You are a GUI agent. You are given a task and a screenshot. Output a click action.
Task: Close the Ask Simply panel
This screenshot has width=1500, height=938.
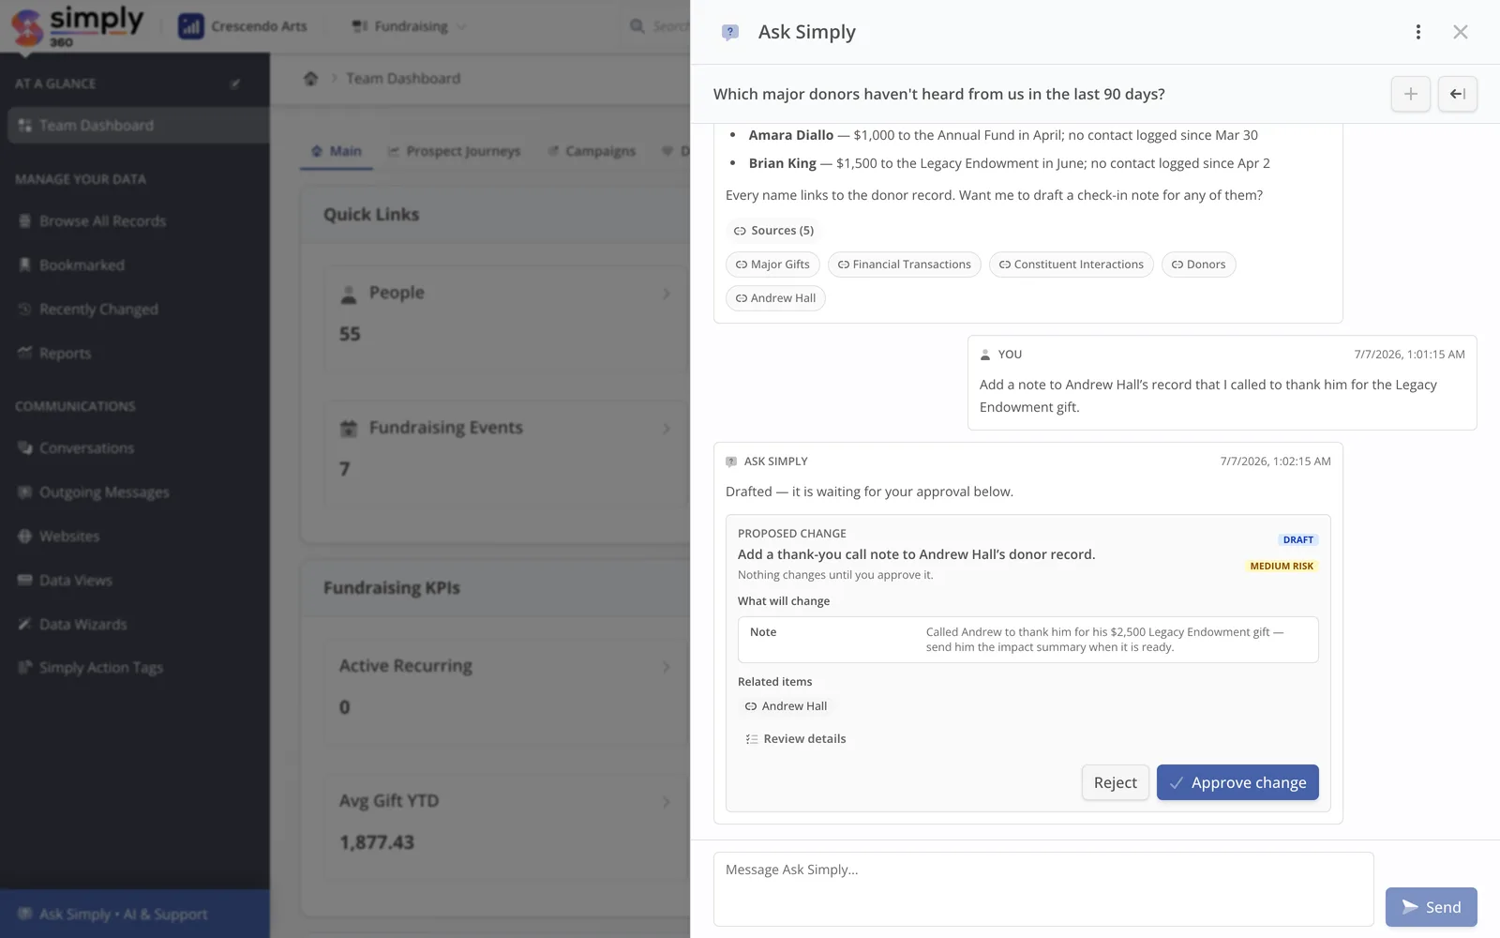(1460, 32)
